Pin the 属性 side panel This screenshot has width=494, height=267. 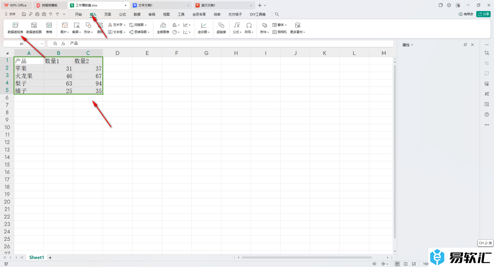[465, 45]
